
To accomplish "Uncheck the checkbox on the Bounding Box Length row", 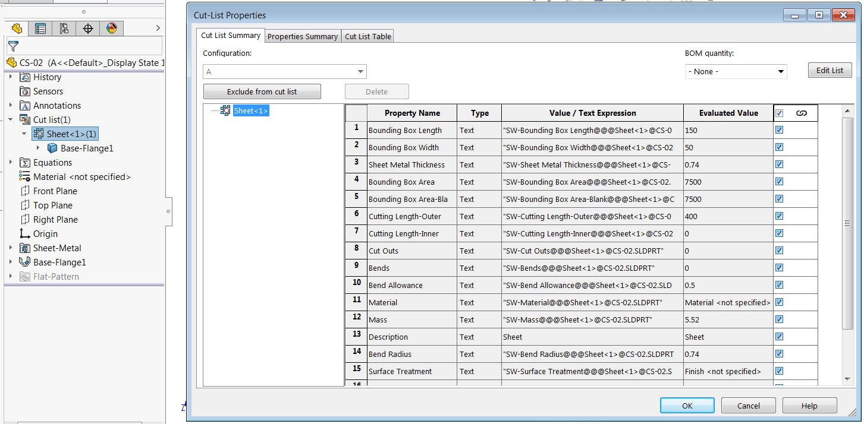I will click(x=779, y=129).
